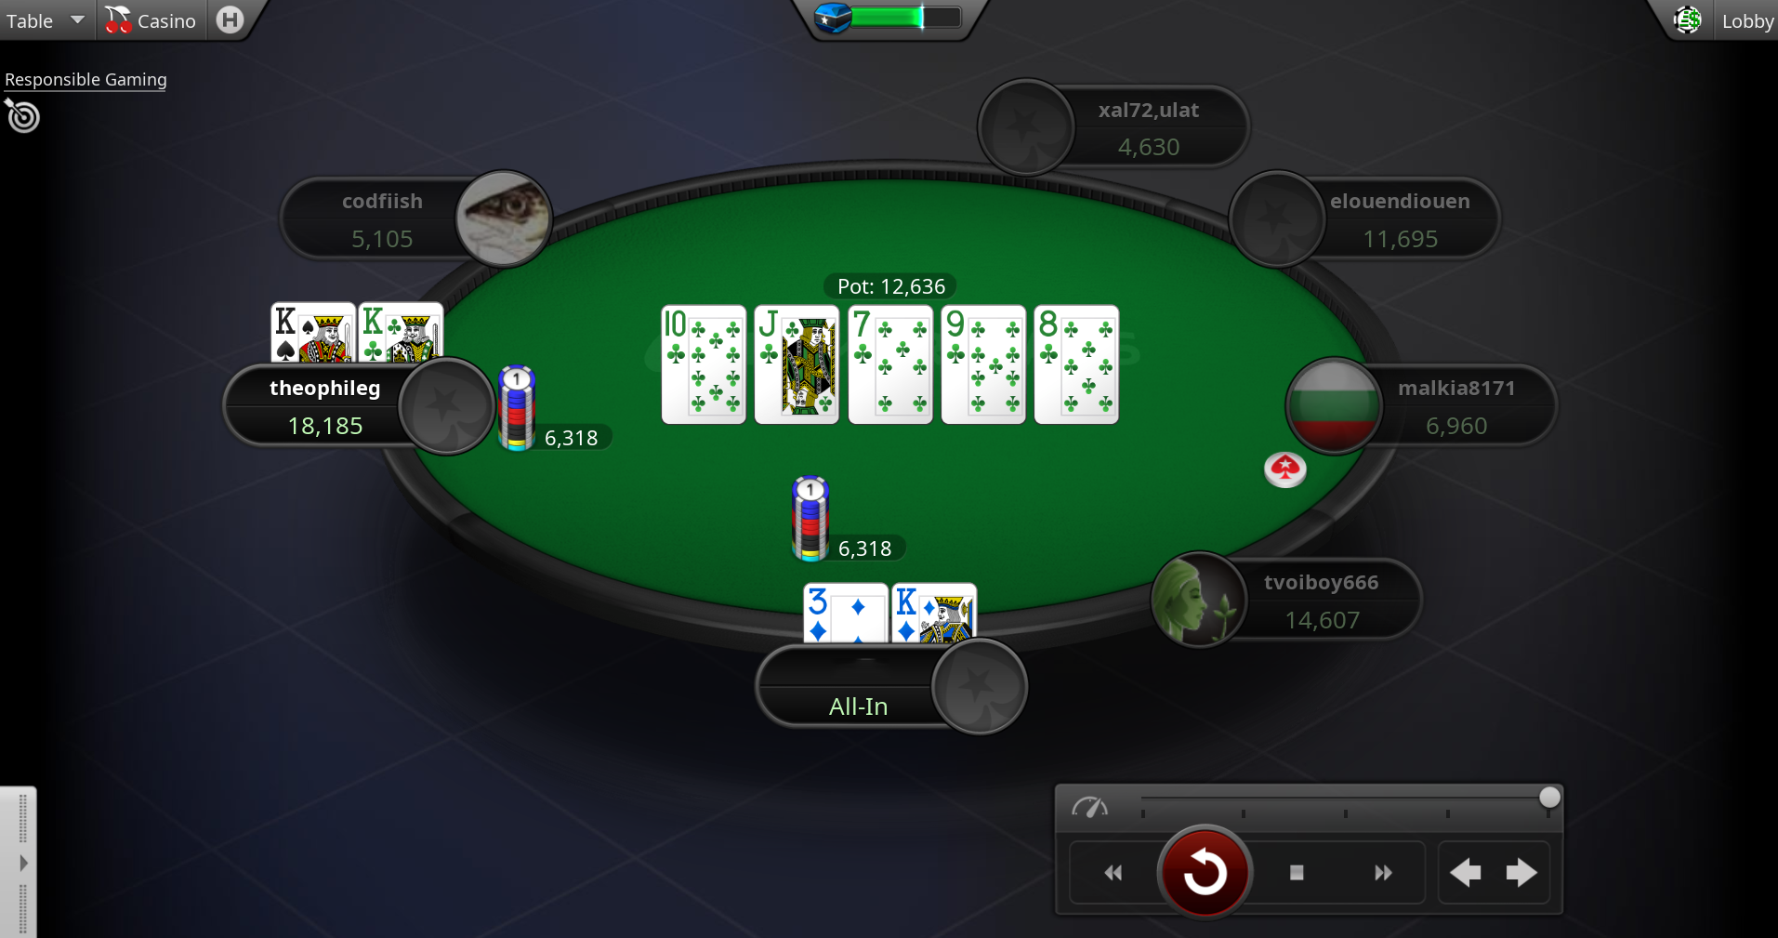Open the Responsible Gaming link
1778x938 pixels.
[86, 80]
